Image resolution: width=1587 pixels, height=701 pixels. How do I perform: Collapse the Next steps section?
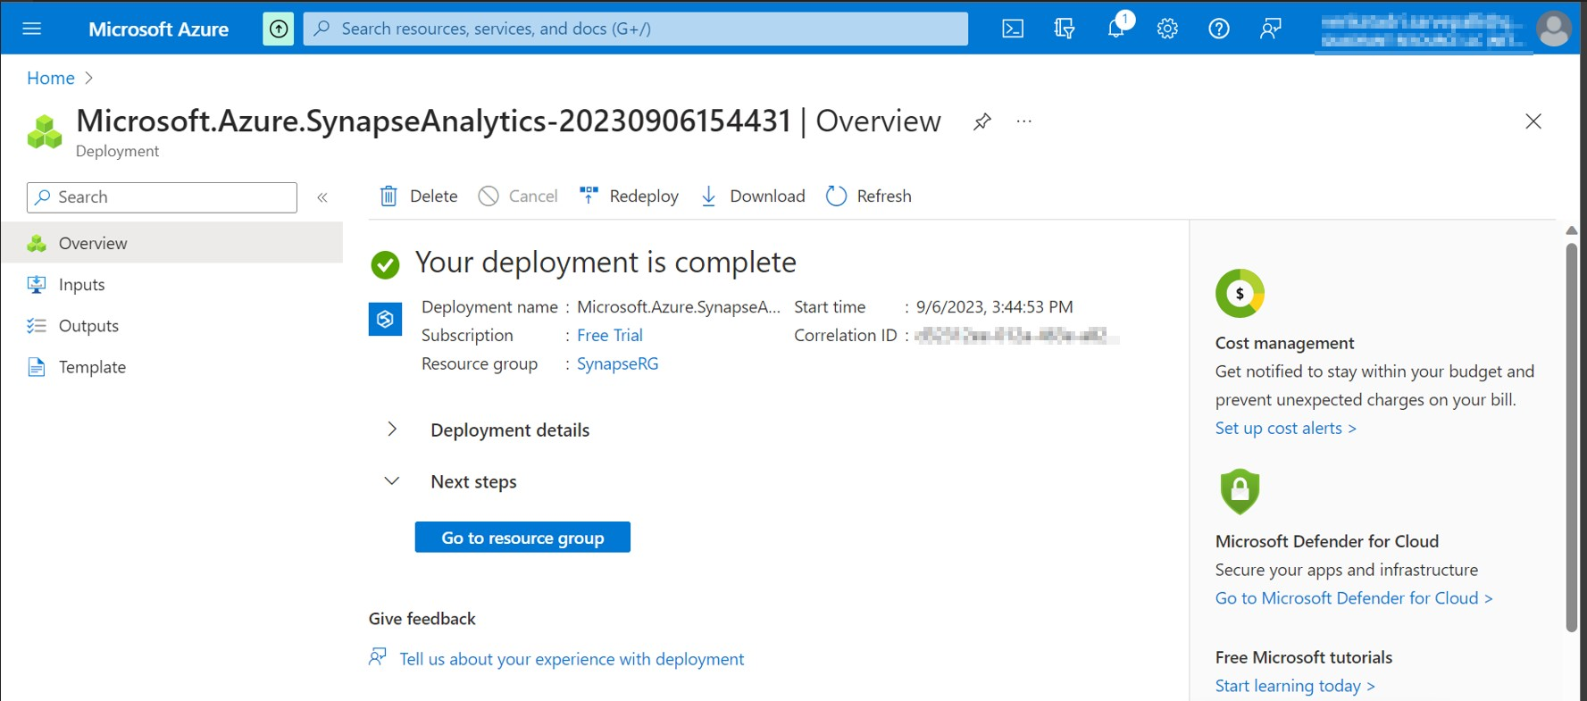coord(392,481)
